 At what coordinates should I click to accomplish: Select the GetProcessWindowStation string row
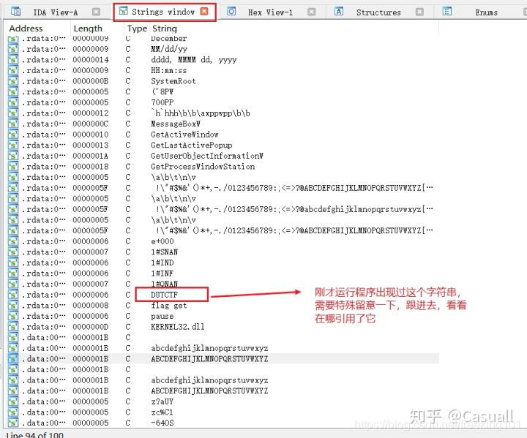point(223,167)
